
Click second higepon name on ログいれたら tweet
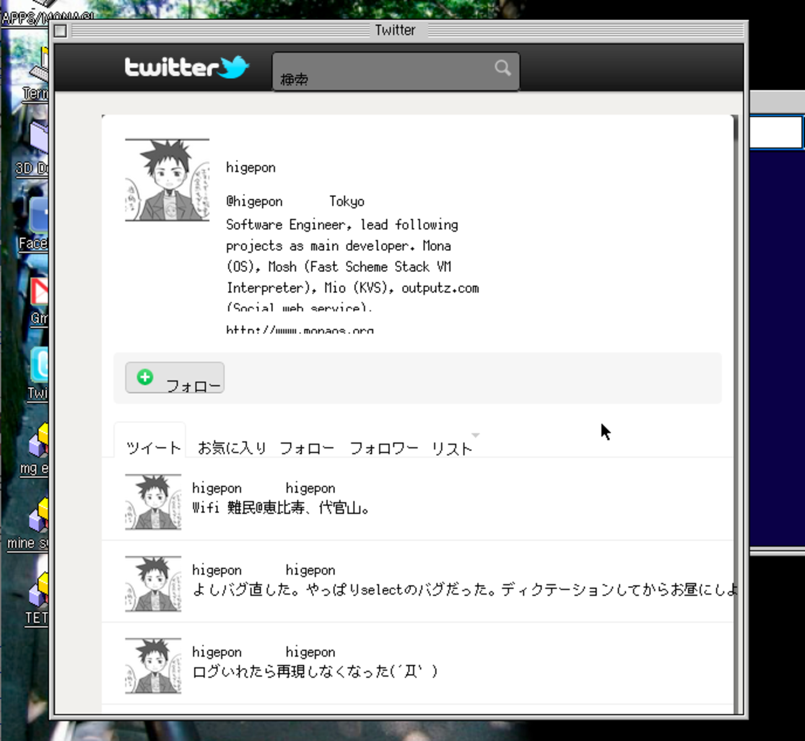click(310, 652)
